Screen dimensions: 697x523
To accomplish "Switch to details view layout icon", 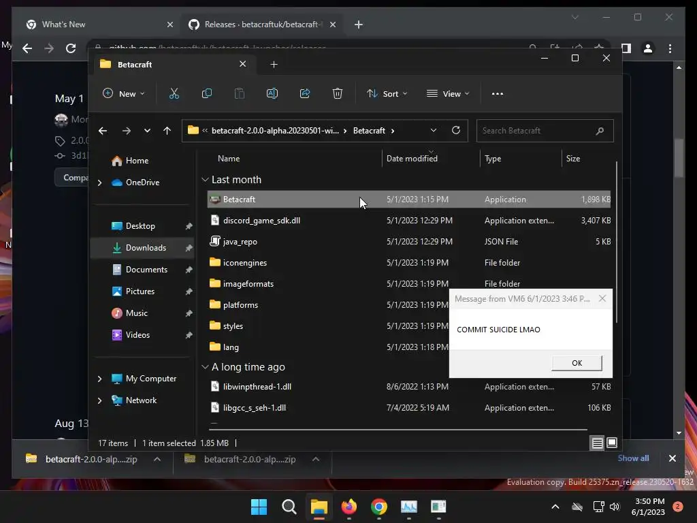I will (x=597, y=443).
